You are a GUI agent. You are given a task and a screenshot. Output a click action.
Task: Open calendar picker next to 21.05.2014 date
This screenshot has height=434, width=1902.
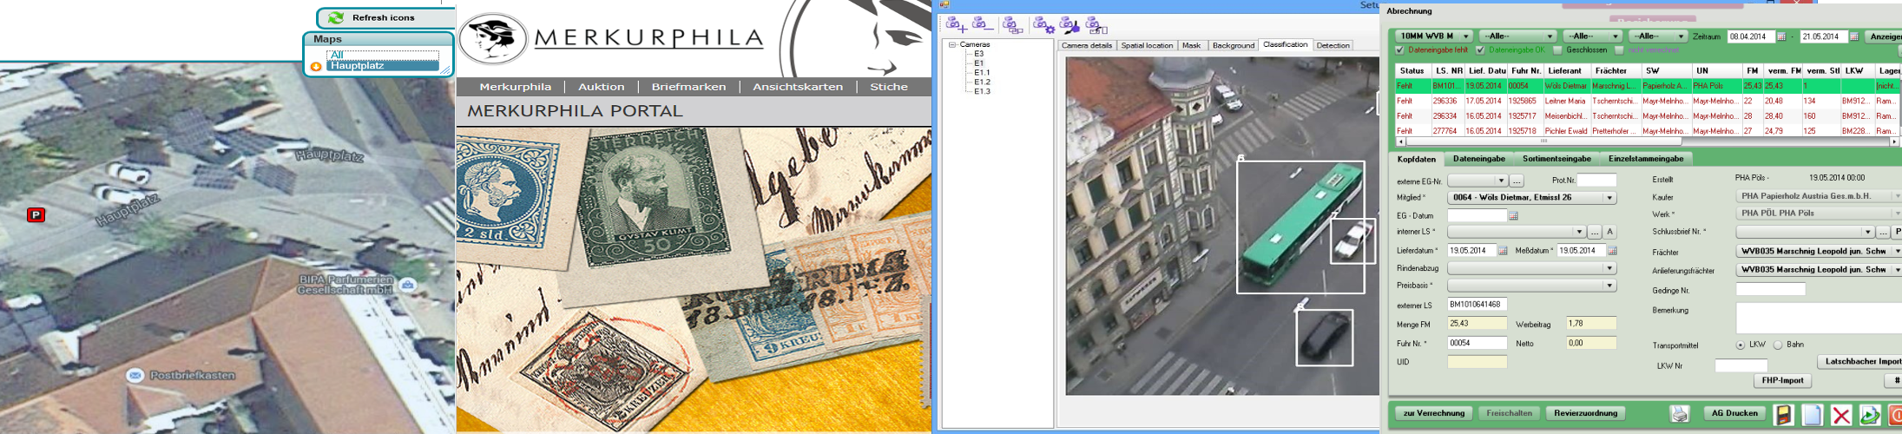tap(1854, 36)
